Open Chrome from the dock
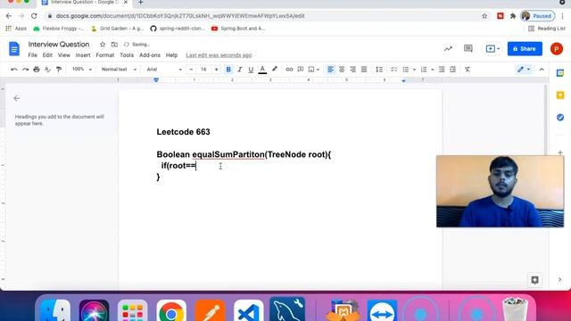This screenshot has width=571, height=321. [x=171, y=312]
